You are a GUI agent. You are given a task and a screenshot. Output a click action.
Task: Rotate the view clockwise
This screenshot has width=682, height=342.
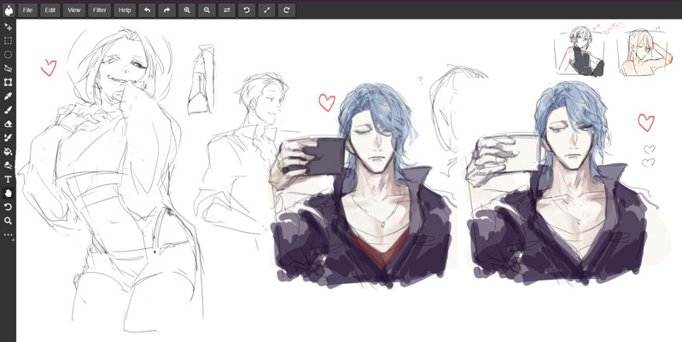click(287, 10)
